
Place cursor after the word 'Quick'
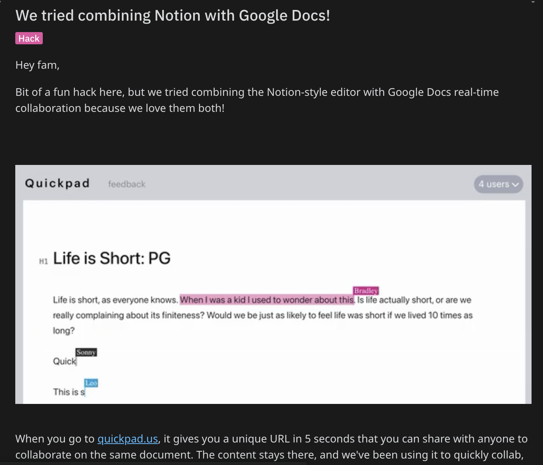coord(76,361)
